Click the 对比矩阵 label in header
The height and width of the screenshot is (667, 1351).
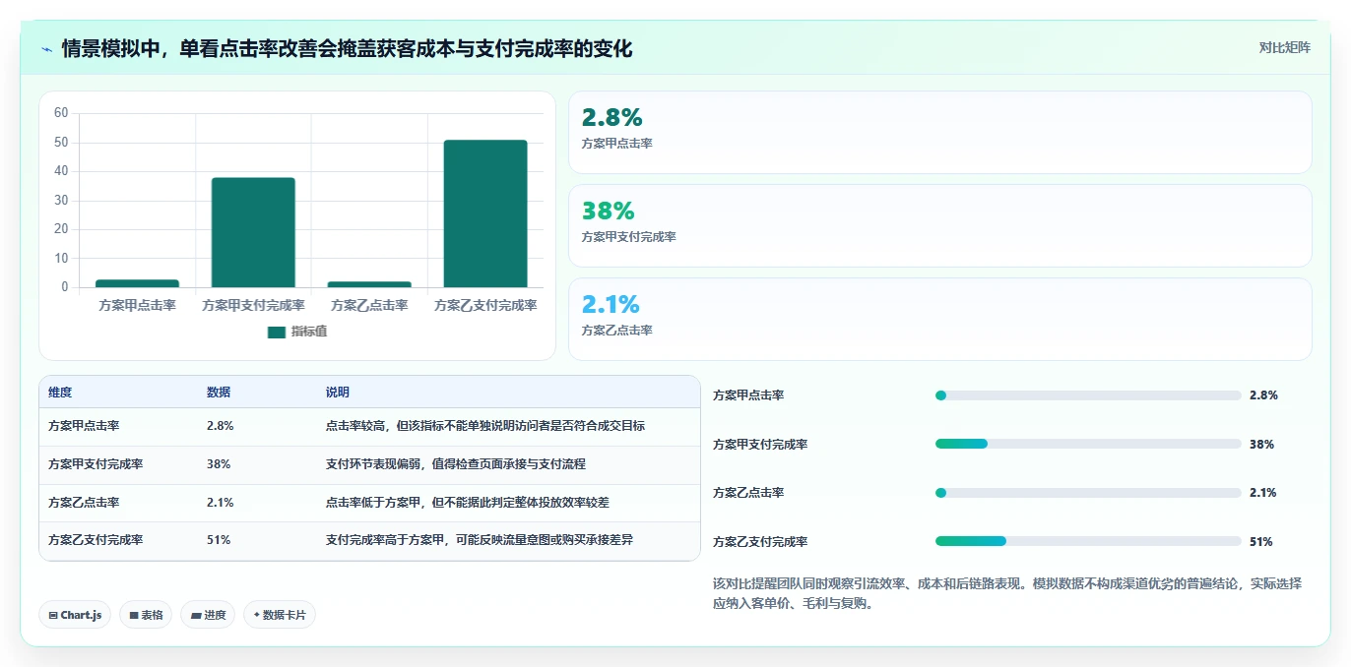pos(1285,47)
